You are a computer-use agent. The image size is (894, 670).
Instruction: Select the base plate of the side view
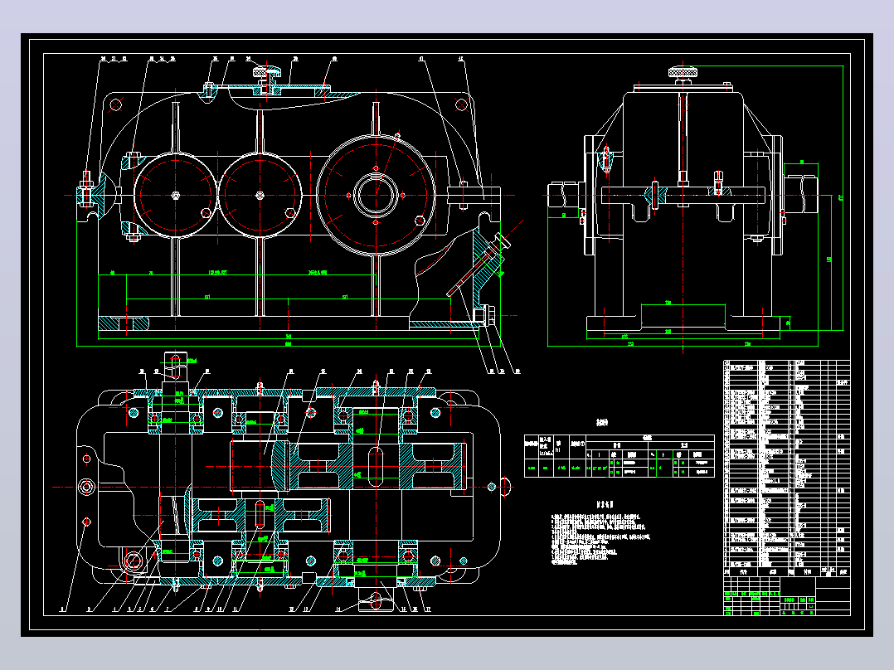pyautogui.click(x=683, y=323)
